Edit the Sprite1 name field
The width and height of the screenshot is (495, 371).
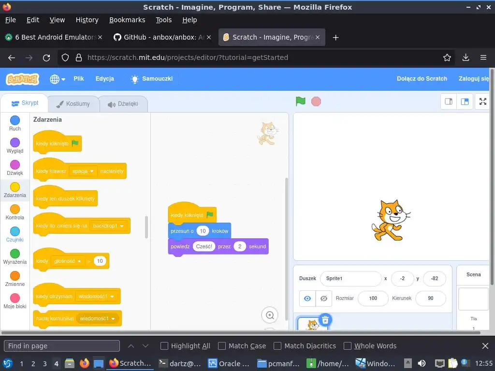click(351, 279)
